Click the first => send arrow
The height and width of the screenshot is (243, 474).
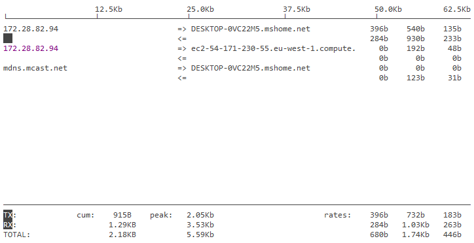(182, 29)
